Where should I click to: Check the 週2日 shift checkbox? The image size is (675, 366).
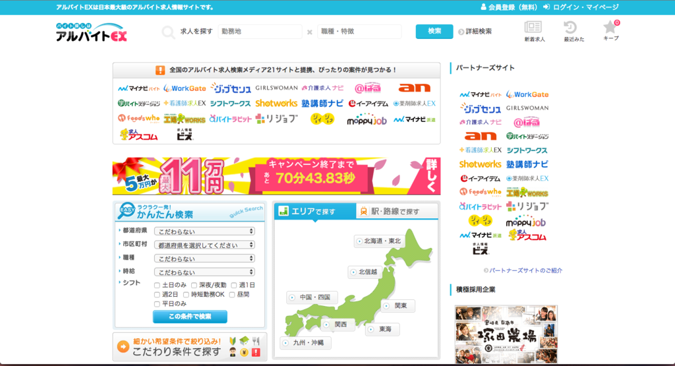(x=157, y=295)
